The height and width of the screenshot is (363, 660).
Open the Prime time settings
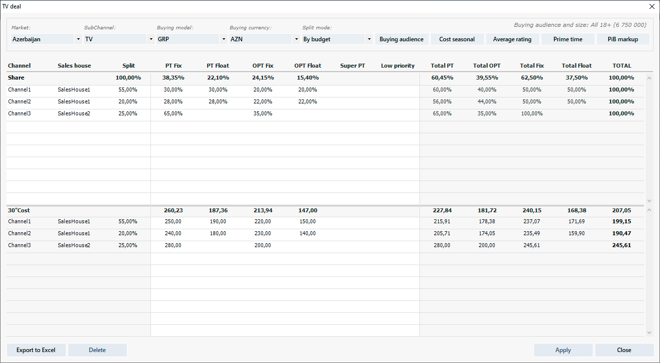point(568,39)
